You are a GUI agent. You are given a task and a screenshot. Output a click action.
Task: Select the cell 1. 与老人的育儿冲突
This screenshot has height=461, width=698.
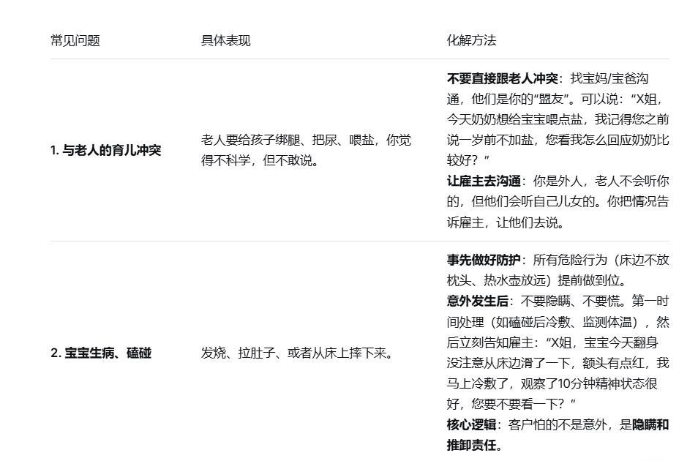point(106,150)
